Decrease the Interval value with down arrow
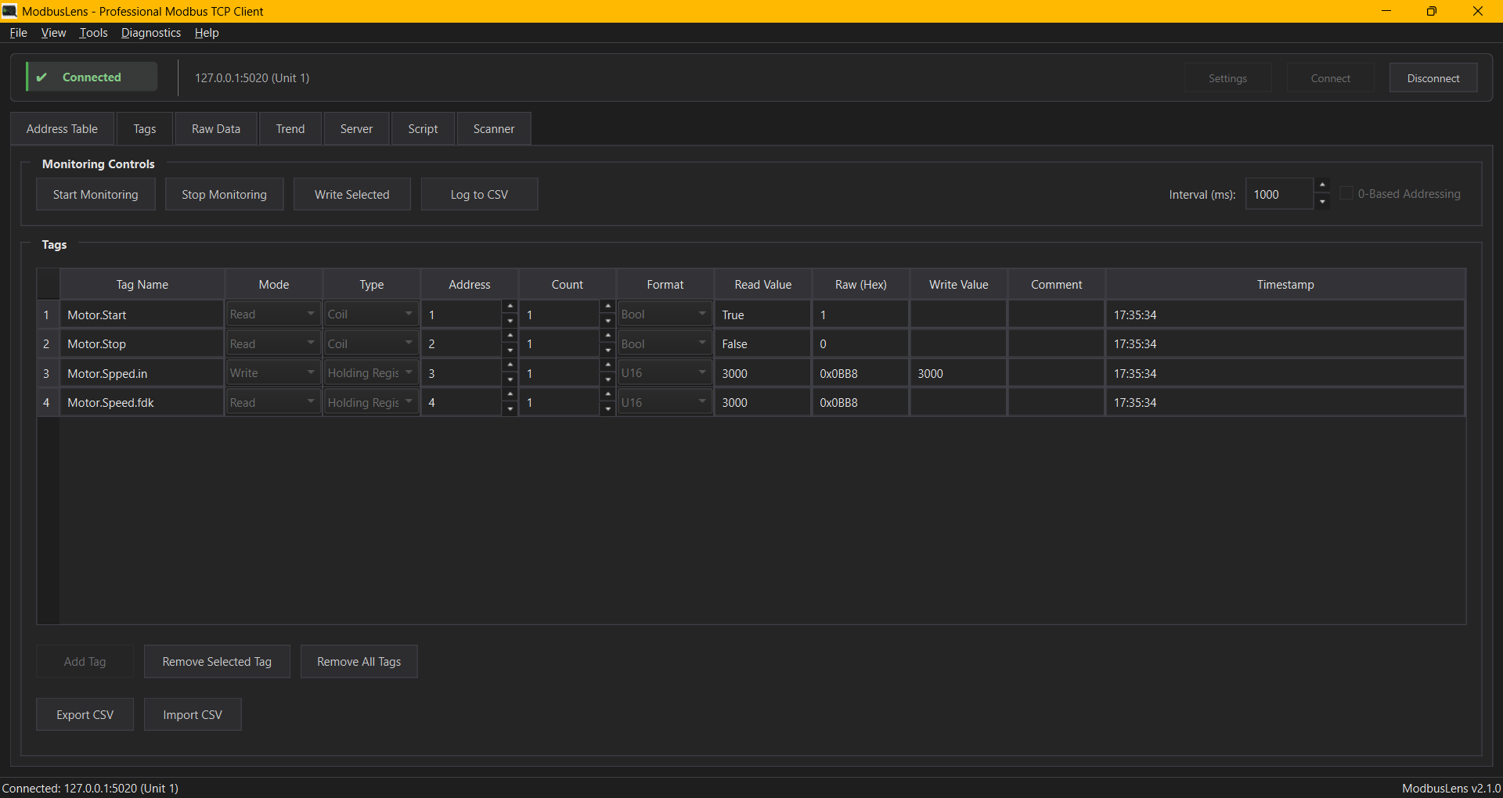 click(1322, 202)
